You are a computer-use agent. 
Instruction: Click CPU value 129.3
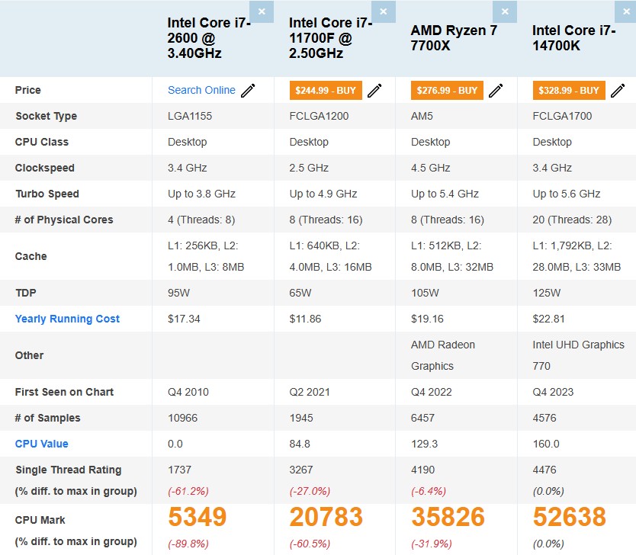coord(424,444)
